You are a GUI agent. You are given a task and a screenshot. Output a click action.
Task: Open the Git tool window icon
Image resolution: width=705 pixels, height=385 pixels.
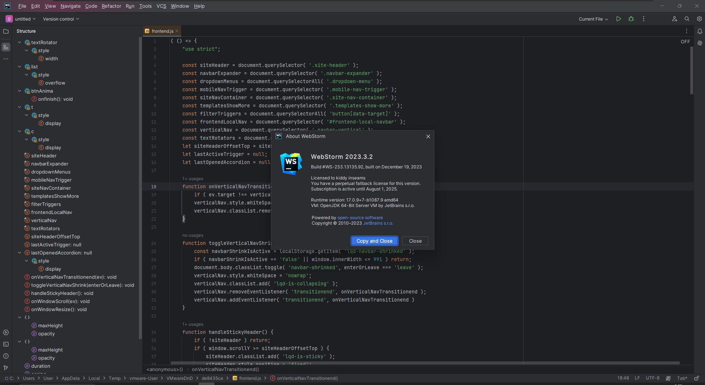pyautogui.click(x=6, y=368)
